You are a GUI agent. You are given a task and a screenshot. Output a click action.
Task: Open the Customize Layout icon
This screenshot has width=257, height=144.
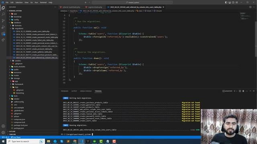[x=237, y=2]
